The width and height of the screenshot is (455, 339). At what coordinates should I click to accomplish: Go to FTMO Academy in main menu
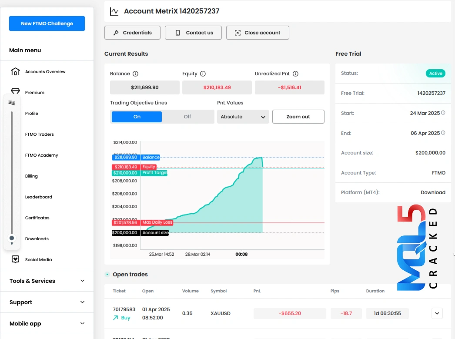(x=41, y=155)
